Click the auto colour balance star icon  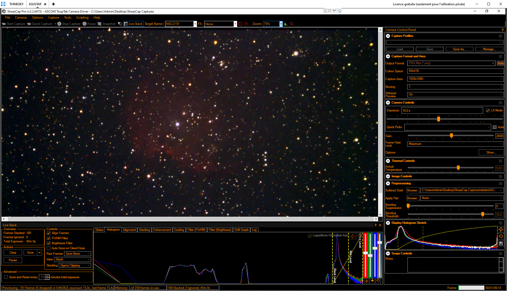tap(372, 281)
